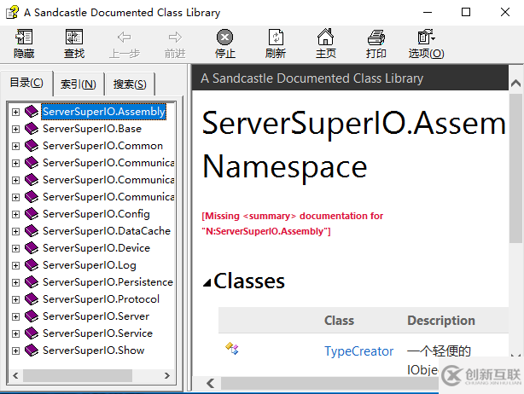This screenshot has height=394, width=524.
Task: Select ServerSuperIO.Common in the contents tree
Action: point(102,146)
